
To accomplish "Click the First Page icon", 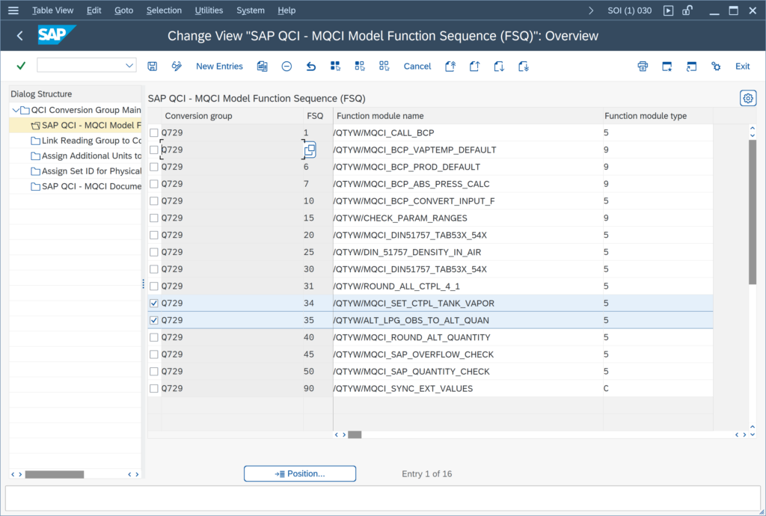I will pos(450,67).
